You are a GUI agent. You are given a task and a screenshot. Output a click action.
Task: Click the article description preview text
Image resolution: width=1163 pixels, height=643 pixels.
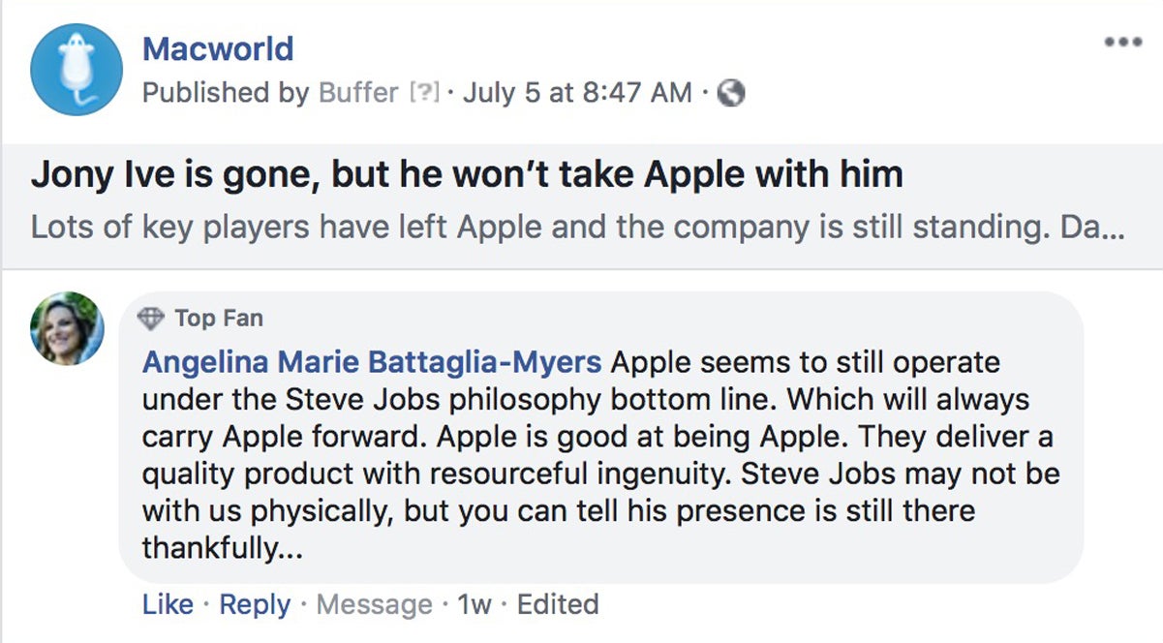(x=577, y=228)
